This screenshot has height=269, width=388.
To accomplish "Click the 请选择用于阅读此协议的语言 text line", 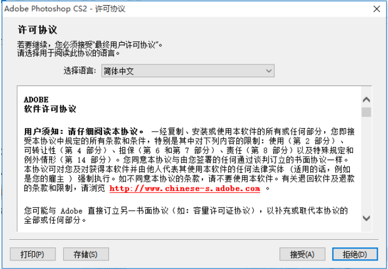I will point(68,53).
